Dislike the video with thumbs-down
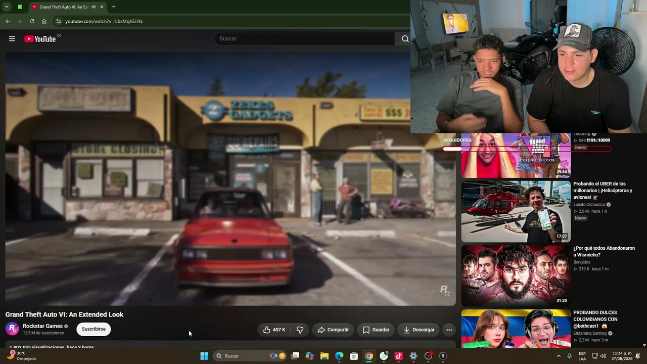This screenshot has width=647, height=364. (300, 330)
